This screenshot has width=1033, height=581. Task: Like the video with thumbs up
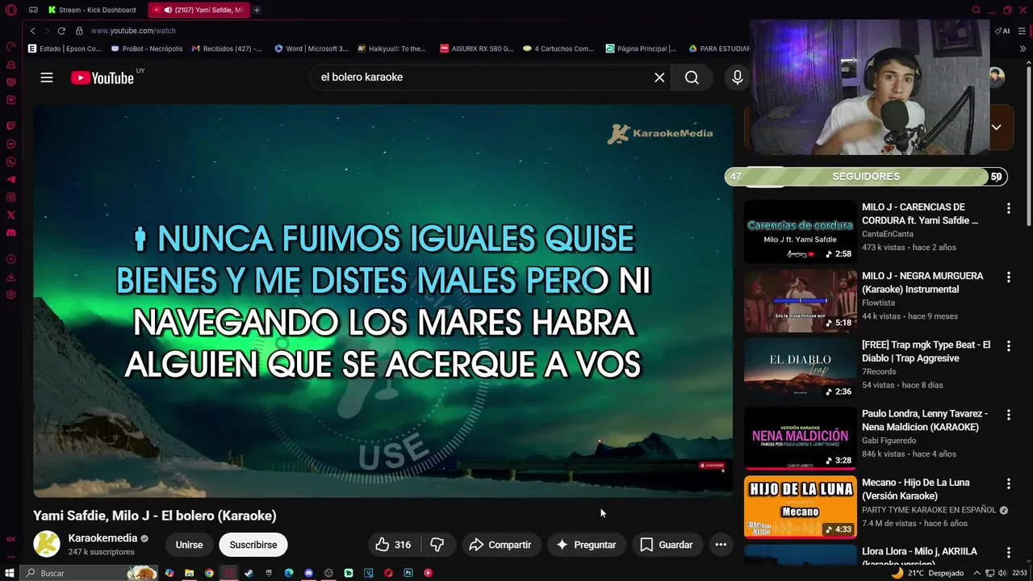click(x=393, y=545)
